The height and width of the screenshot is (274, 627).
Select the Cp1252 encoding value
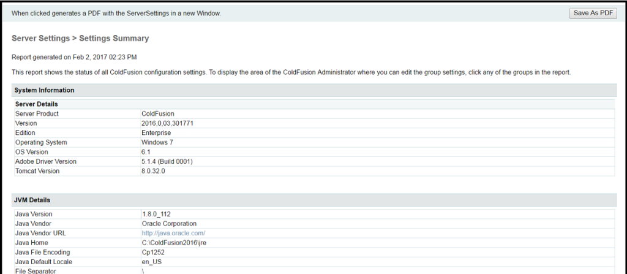152,253
